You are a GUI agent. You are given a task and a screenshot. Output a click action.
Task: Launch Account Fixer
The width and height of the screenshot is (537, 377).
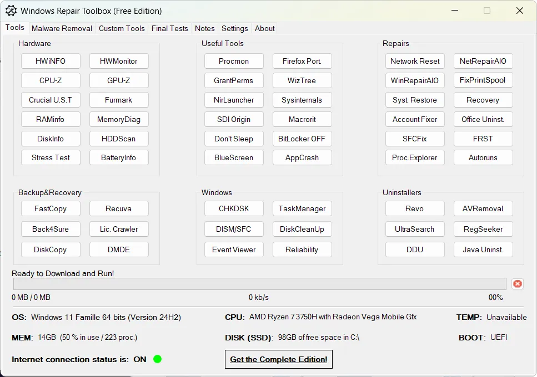[x=415, y=119]
